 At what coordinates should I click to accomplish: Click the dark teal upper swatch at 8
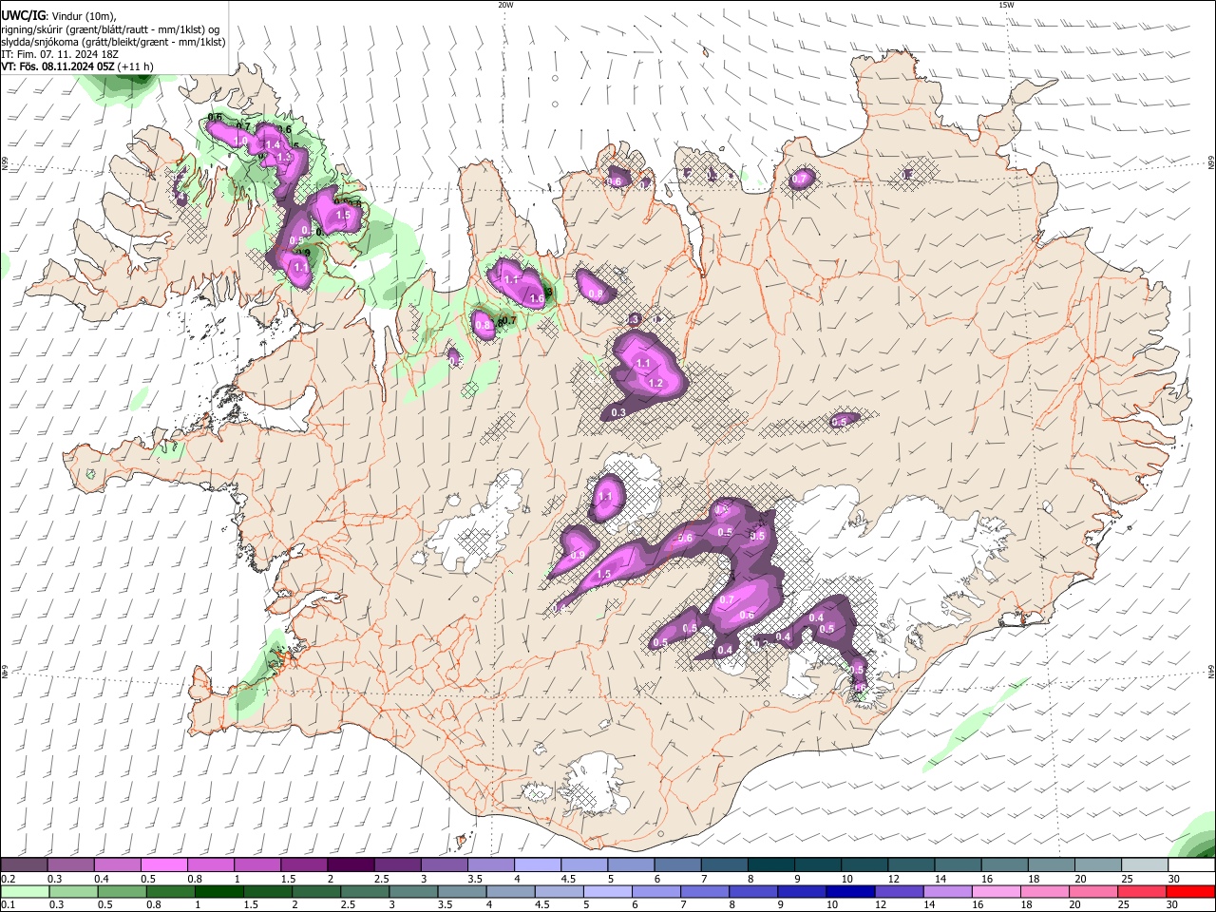tap(771, 864)
